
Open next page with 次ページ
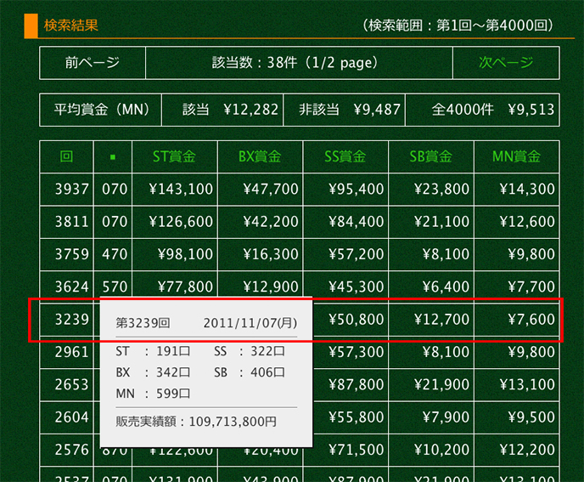click(x=506, y=63)
